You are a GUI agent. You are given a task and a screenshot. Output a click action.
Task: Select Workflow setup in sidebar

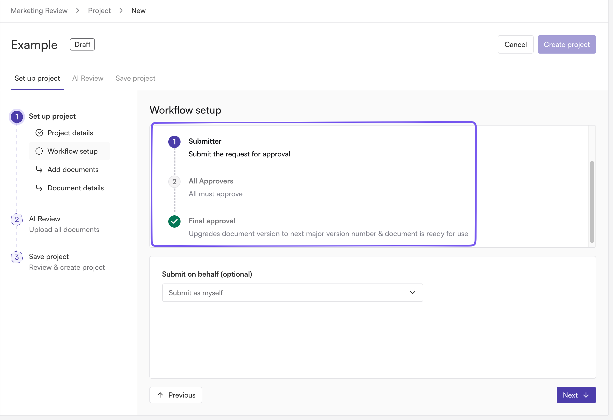pos(69,151)
